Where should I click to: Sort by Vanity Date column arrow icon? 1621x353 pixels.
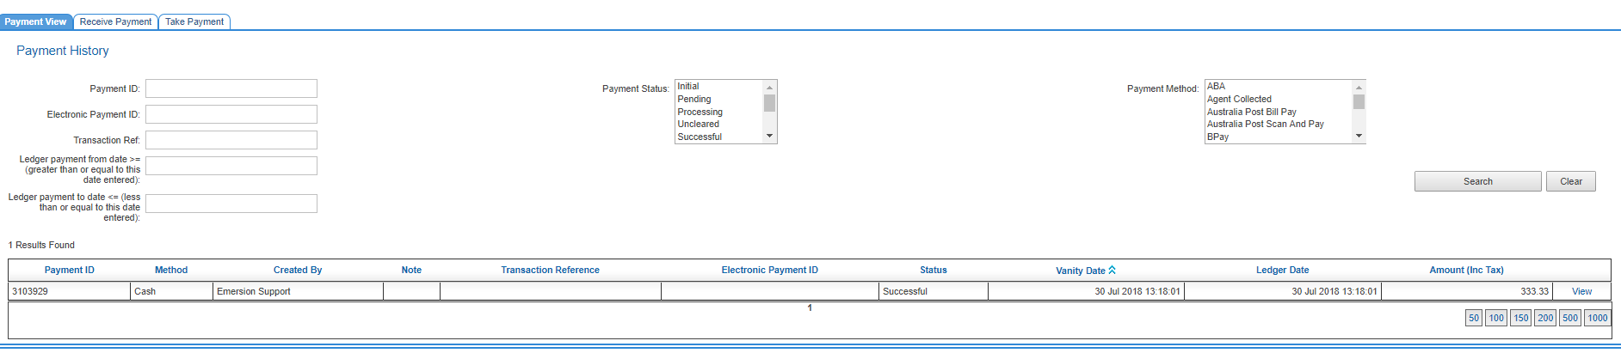[1113, 270]
